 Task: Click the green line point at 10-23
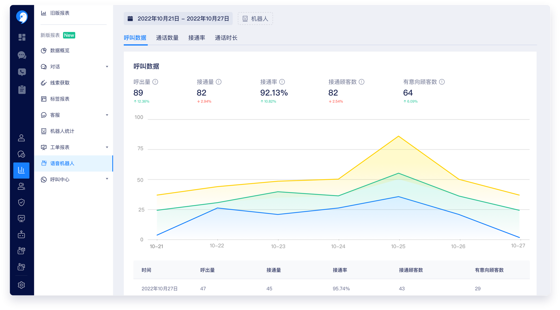point(278,192)
